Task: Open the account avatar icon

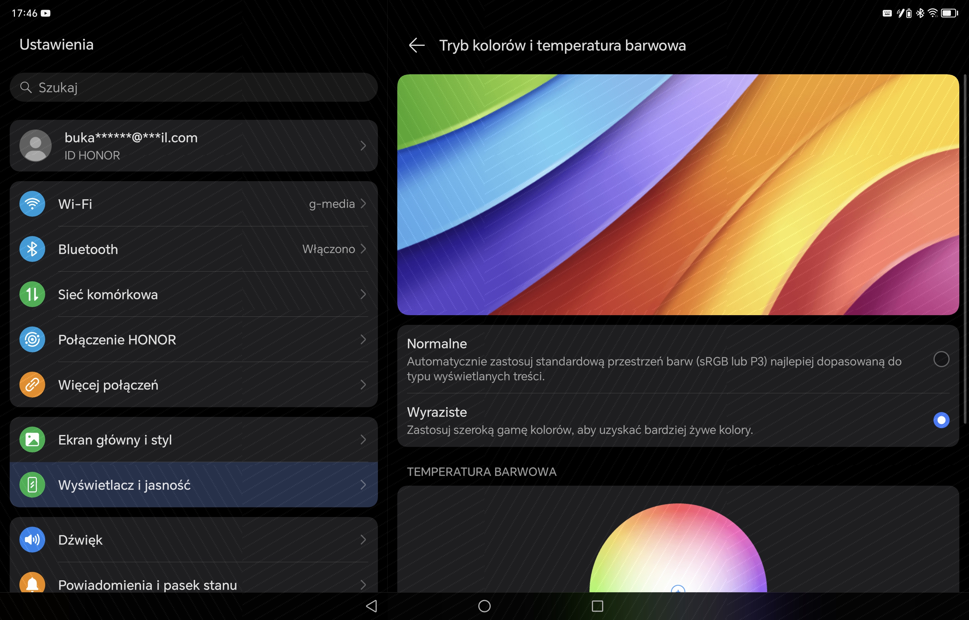Action: coord(36,145)
